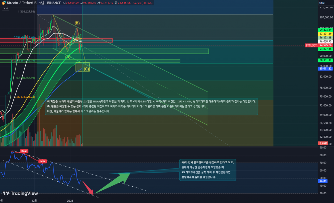Select the yellow (B) wave label
Screen dimensions: 334x203
[77, 23]
